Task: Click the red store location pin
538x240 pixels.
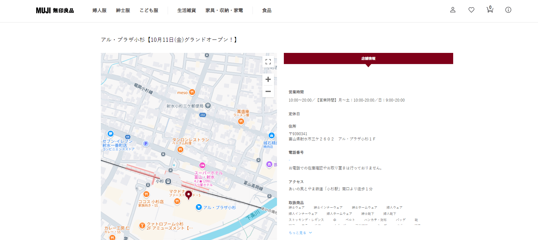Action: (x=189, y=195)
